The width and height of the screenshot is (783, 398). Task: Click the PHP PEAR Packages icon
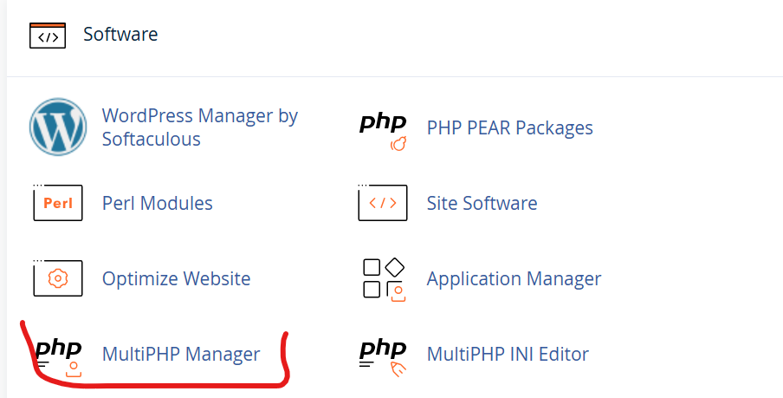pos(383,130)
